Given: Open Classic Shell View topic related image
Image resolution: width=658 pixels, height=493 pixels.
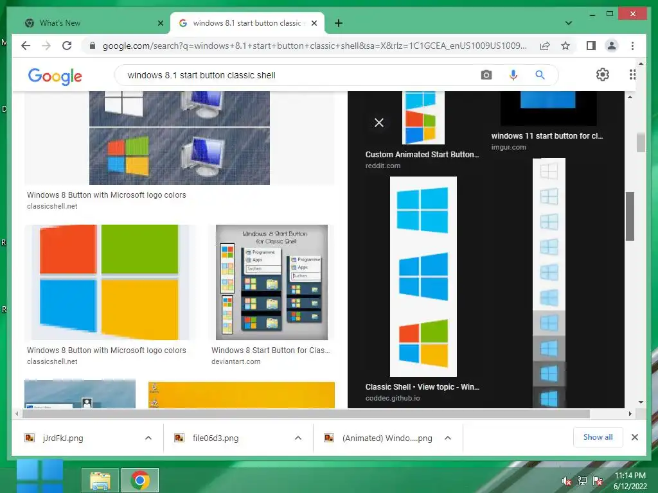Looking at the screenshot, I should click(423, 276).
